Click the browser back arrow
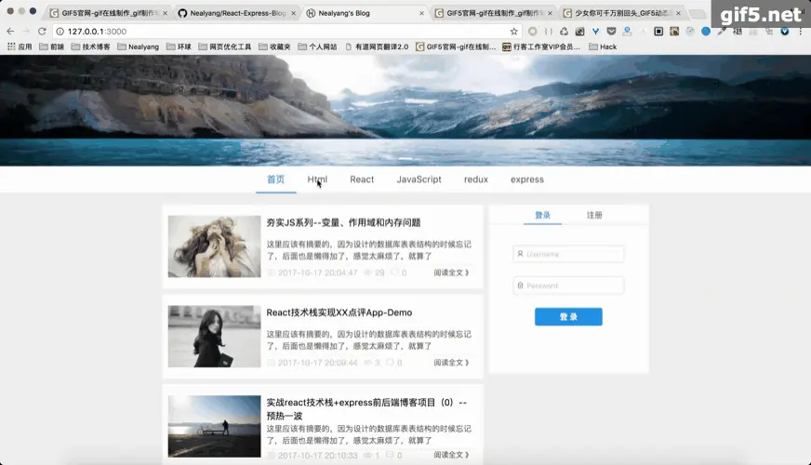Screen dimensions: 811x465 pyautogui.click(x=10, y=32)
